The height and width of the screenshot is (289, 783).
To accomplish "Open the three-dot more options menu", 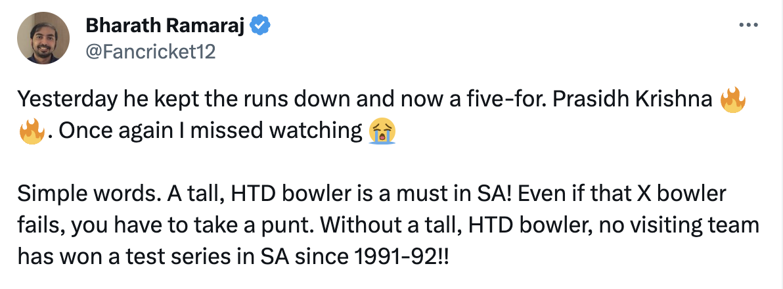I will point(749,26).
